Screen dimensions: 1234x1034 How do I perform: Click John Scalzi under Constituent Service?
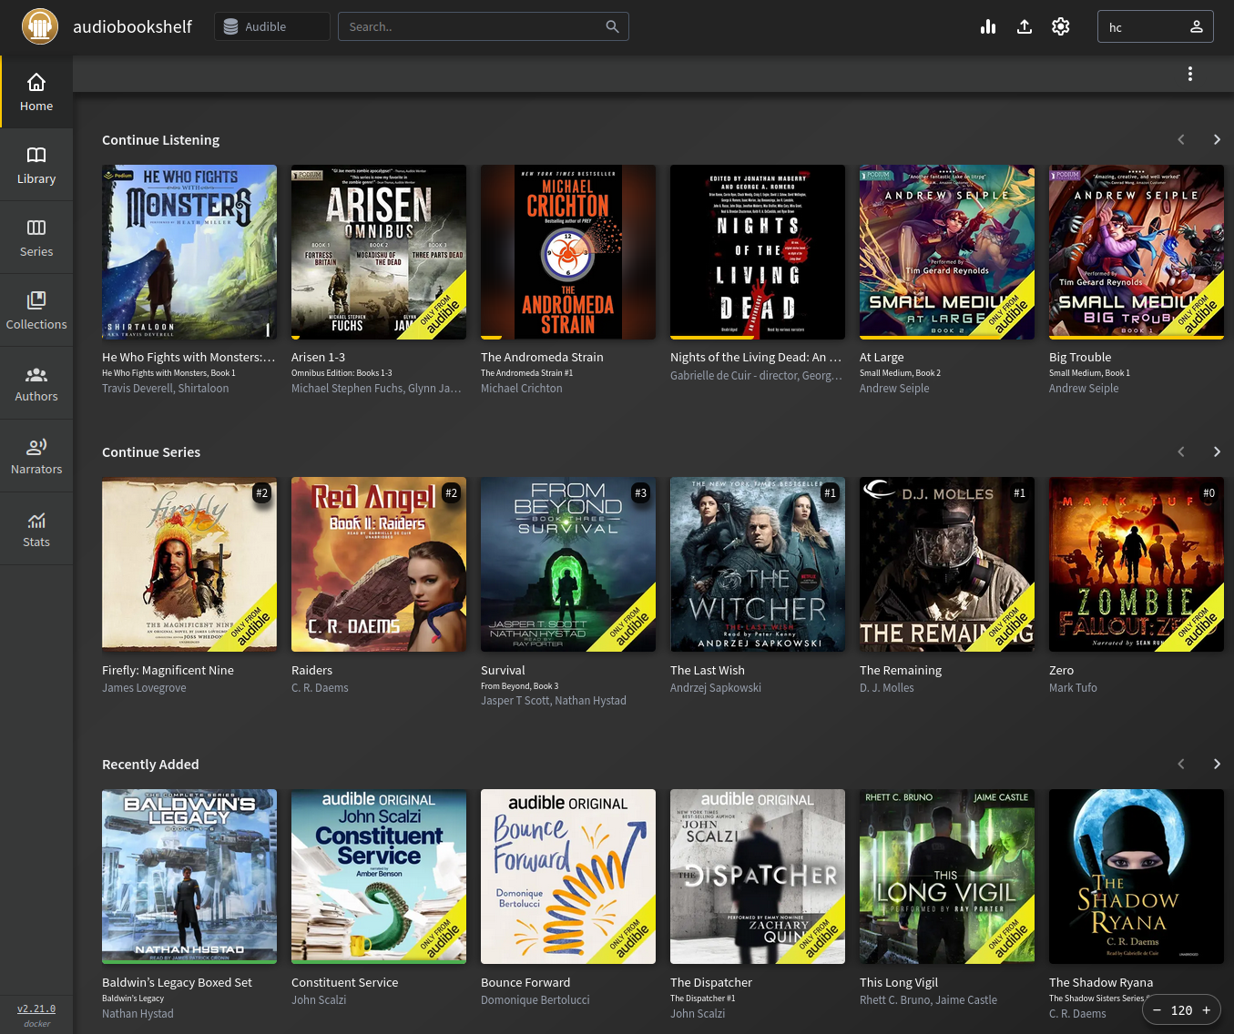pyautogui.click(x=319, y=1000)
